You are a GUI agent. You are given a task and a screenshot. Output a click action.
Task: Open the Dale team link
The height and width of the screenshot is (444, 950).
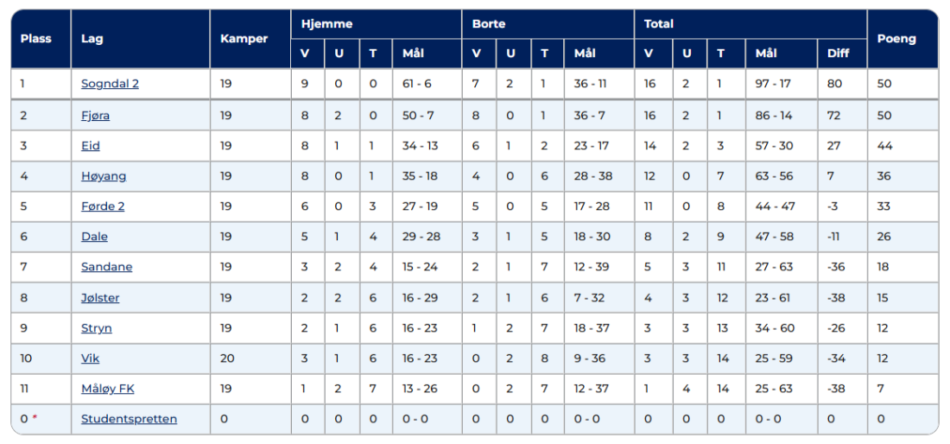[x=94, y=237]
